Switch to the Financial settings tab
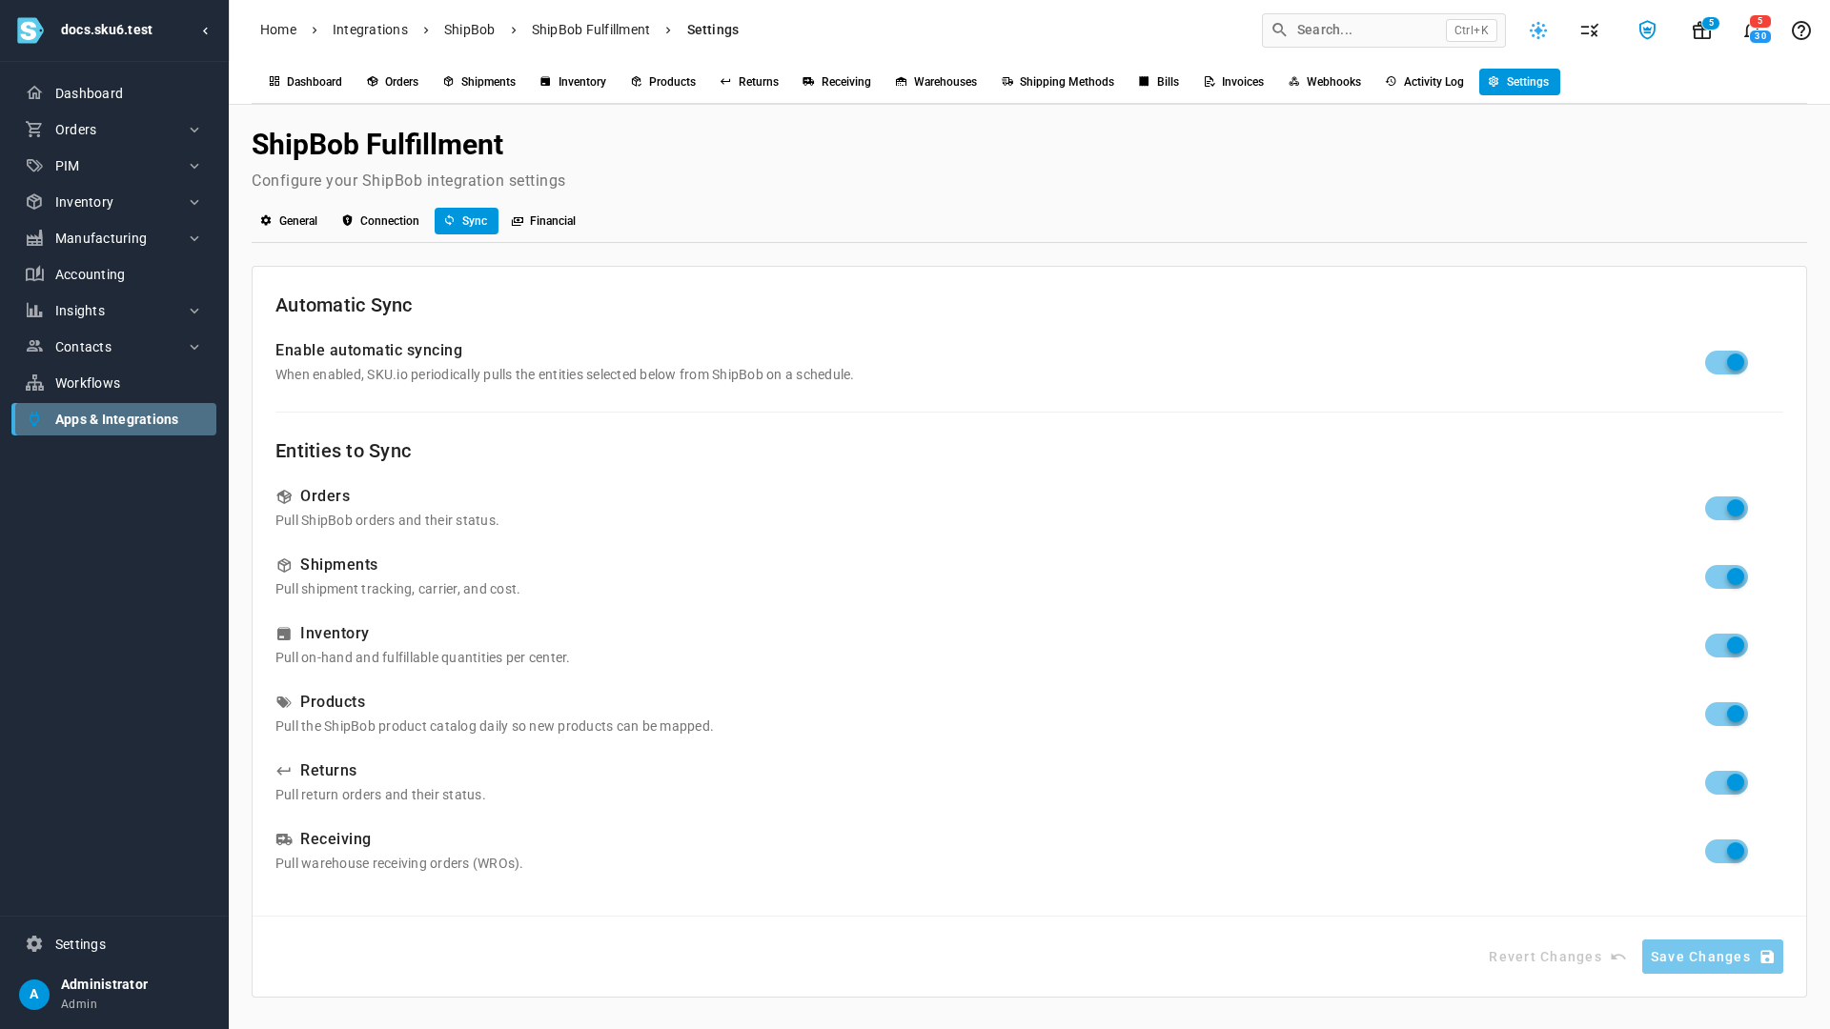The image size is (1830, 1029). click(543, 221)
